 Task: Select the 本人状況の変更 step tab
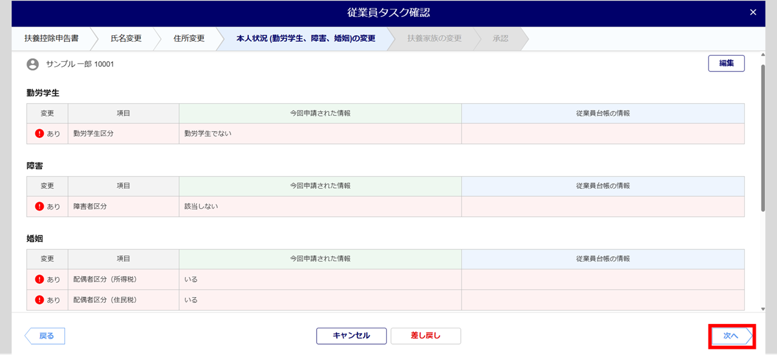(x=305, y=38)
